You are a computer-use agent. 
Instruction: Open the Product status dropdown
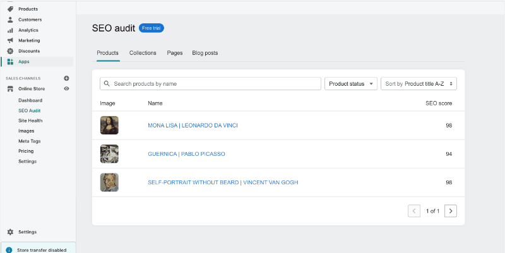click(x=351, y=84)
